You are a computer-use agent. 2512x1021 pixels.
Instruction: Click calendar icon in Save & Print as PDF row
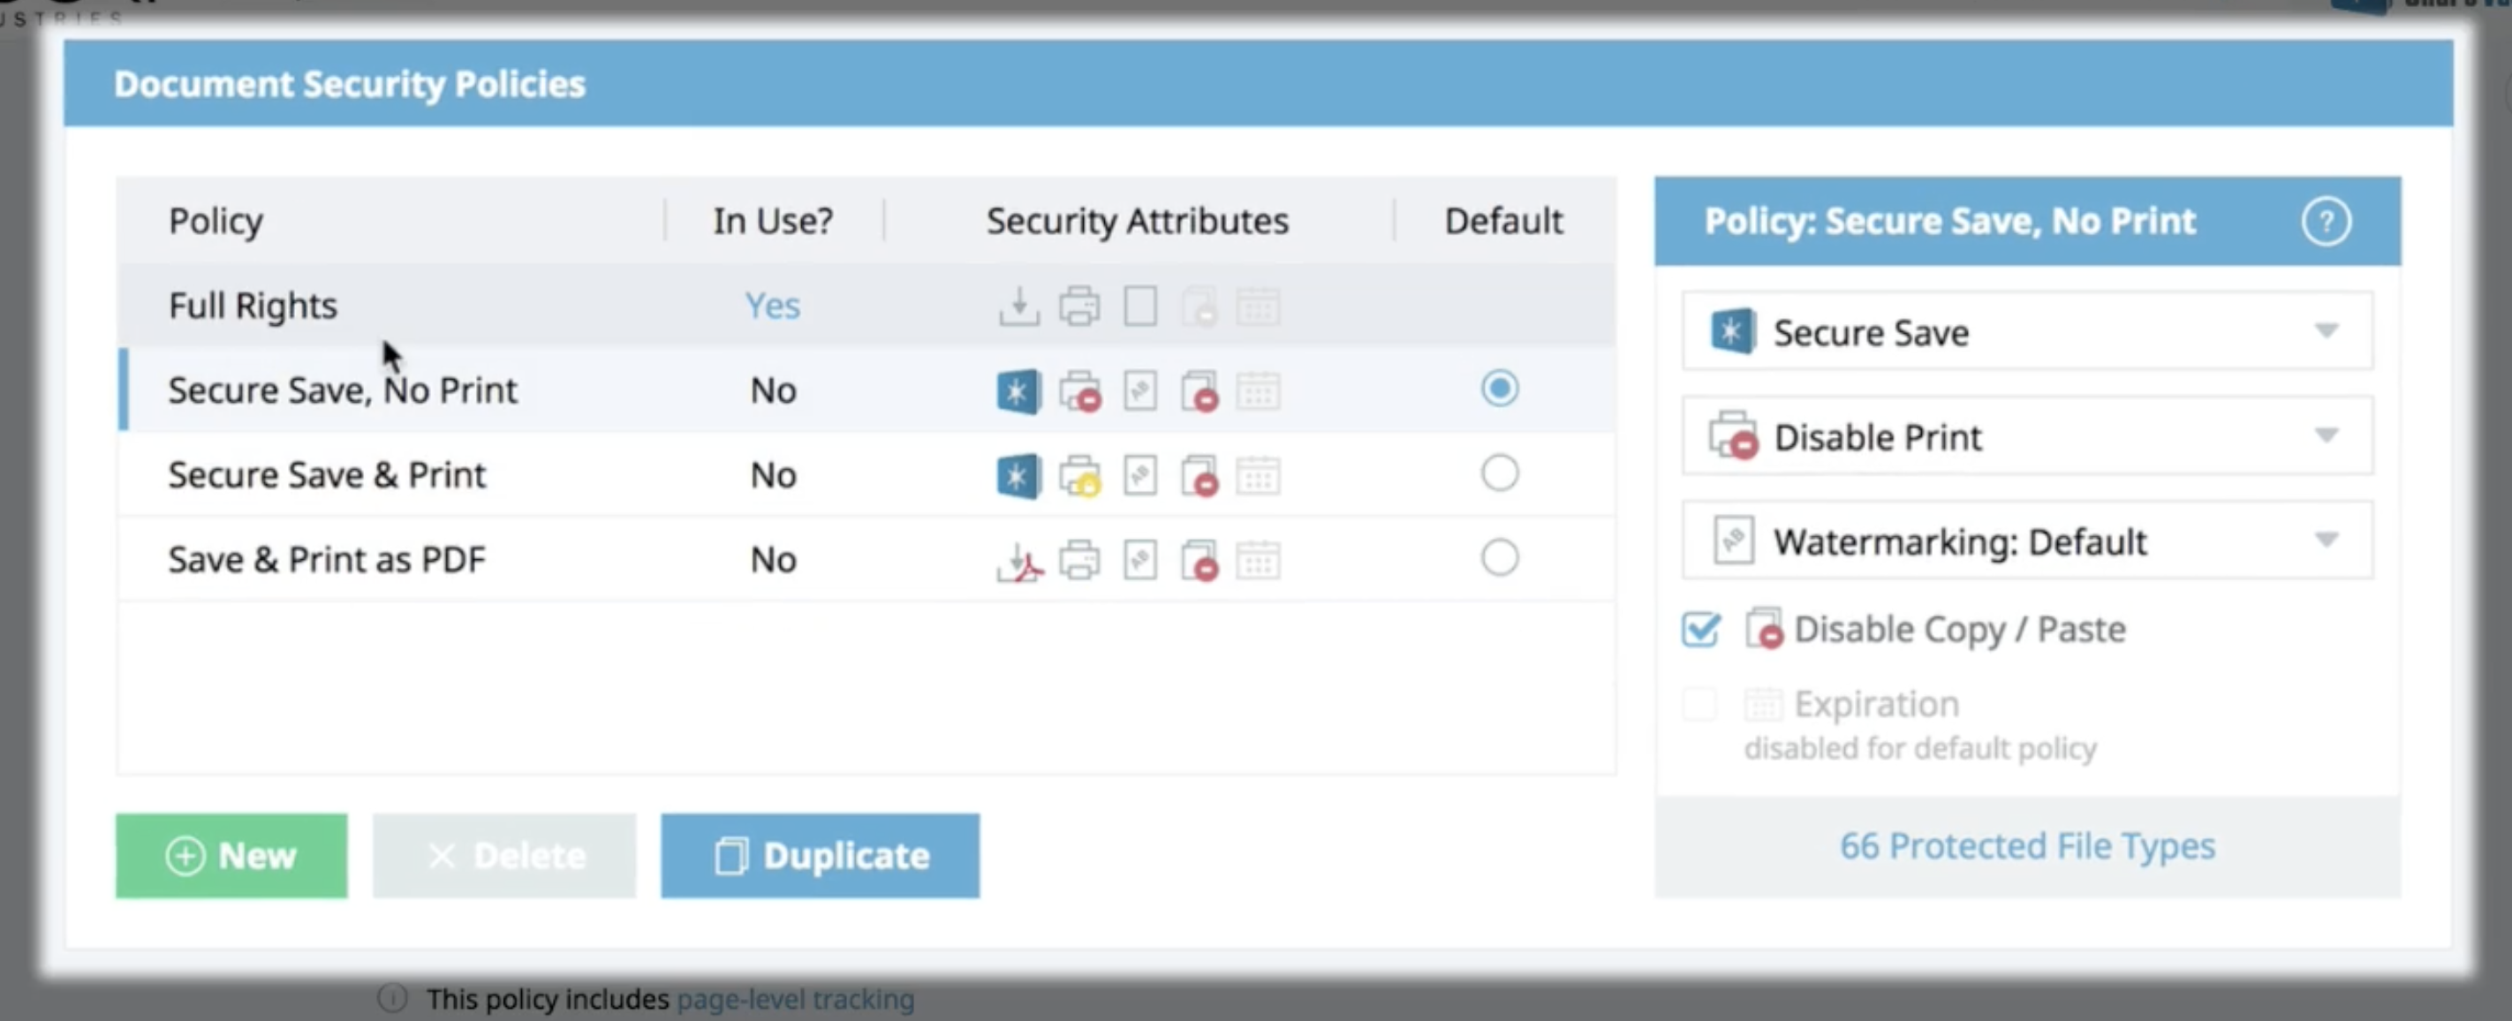(x=1258, y=561)
